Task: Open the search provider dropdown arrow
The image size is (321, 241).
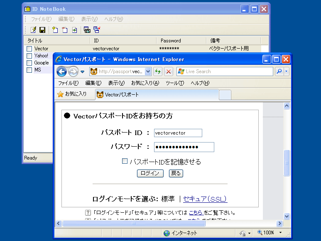Action: (287, 71)
